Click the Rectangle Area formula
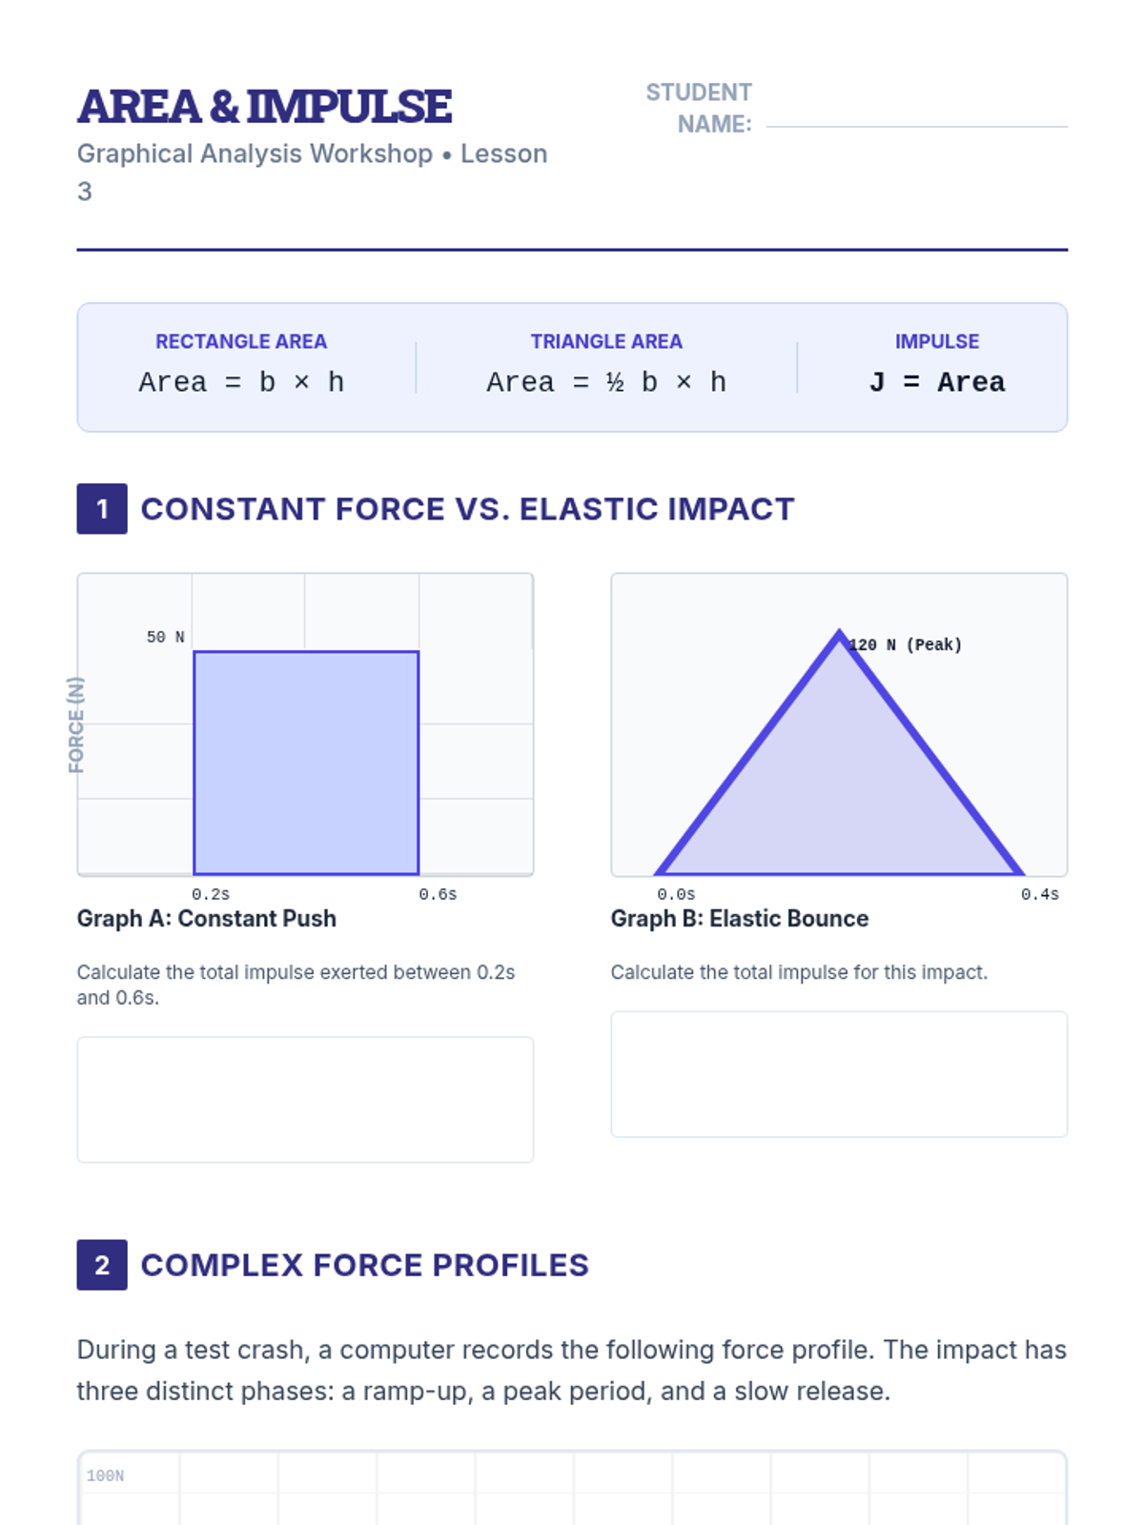Viewport: 1144px width, 1525px height. pyautogui.click(x=241, y=382)
